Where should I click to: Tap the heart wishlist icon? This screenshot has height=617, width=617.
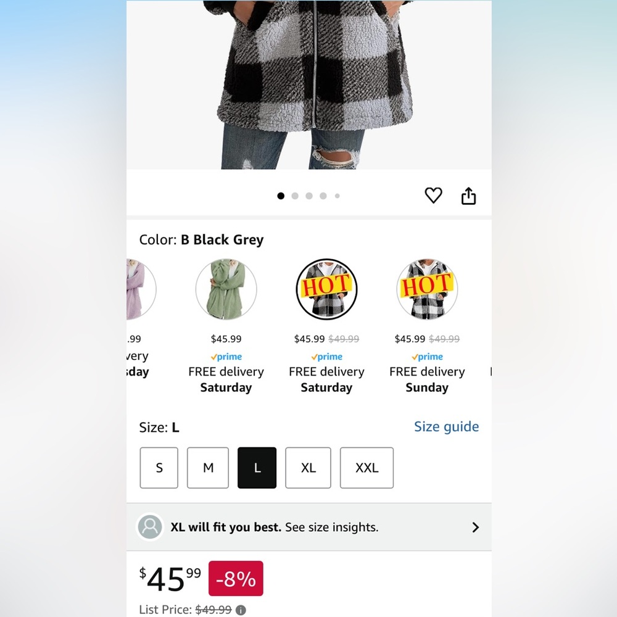point(433,196)
